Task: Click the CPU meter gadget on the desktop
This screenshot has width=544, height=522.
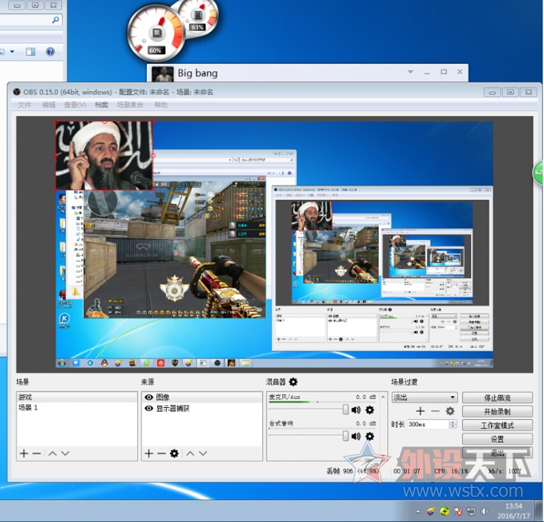Action: pos(156,35)
